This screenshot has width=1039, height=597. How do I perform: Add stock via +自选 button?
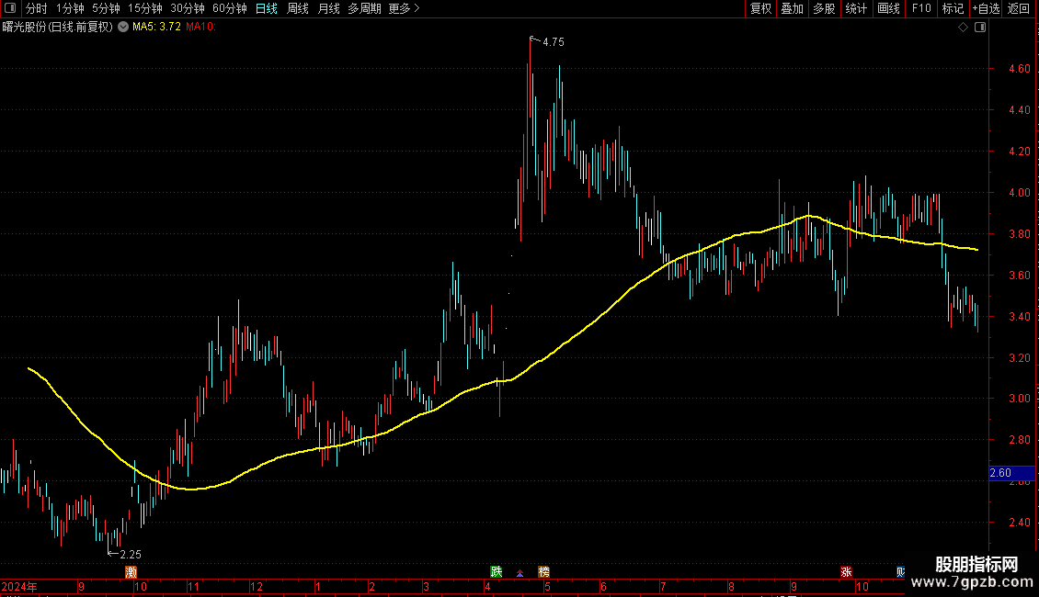point(986,8)
